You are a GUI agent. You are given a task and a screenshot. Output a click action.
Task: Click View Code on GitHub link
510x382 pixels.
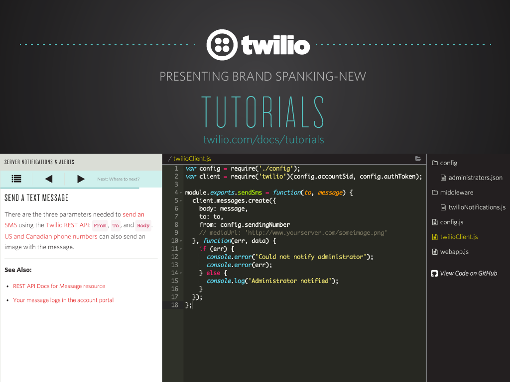pos(464,274)
